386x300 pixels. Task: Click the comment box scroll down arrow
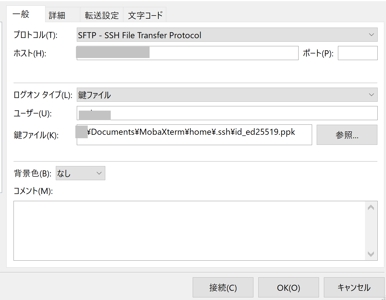point(371,254)
